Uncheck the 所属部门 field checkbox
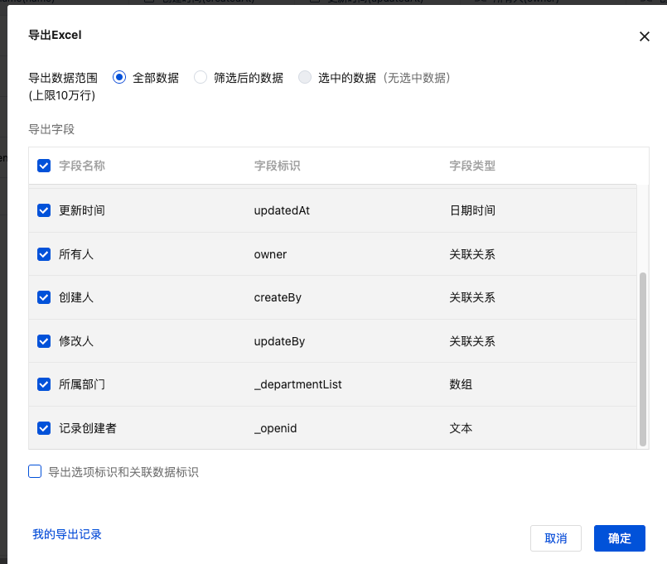This screenshot has height=564, width=667. [x=44, y=384]
